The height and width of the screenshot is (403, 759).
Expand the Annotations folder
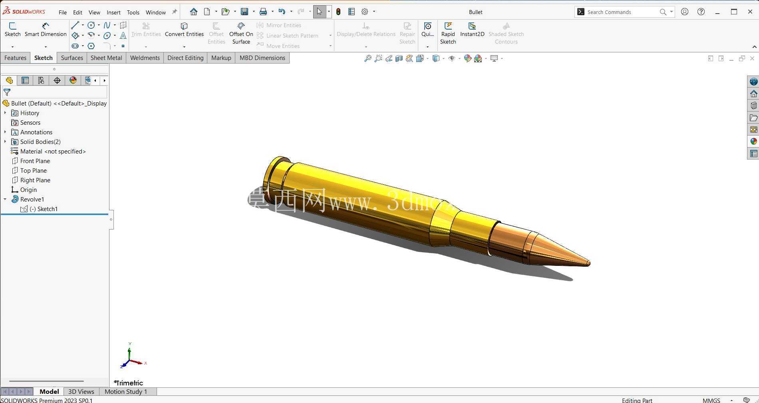[5, 132]
